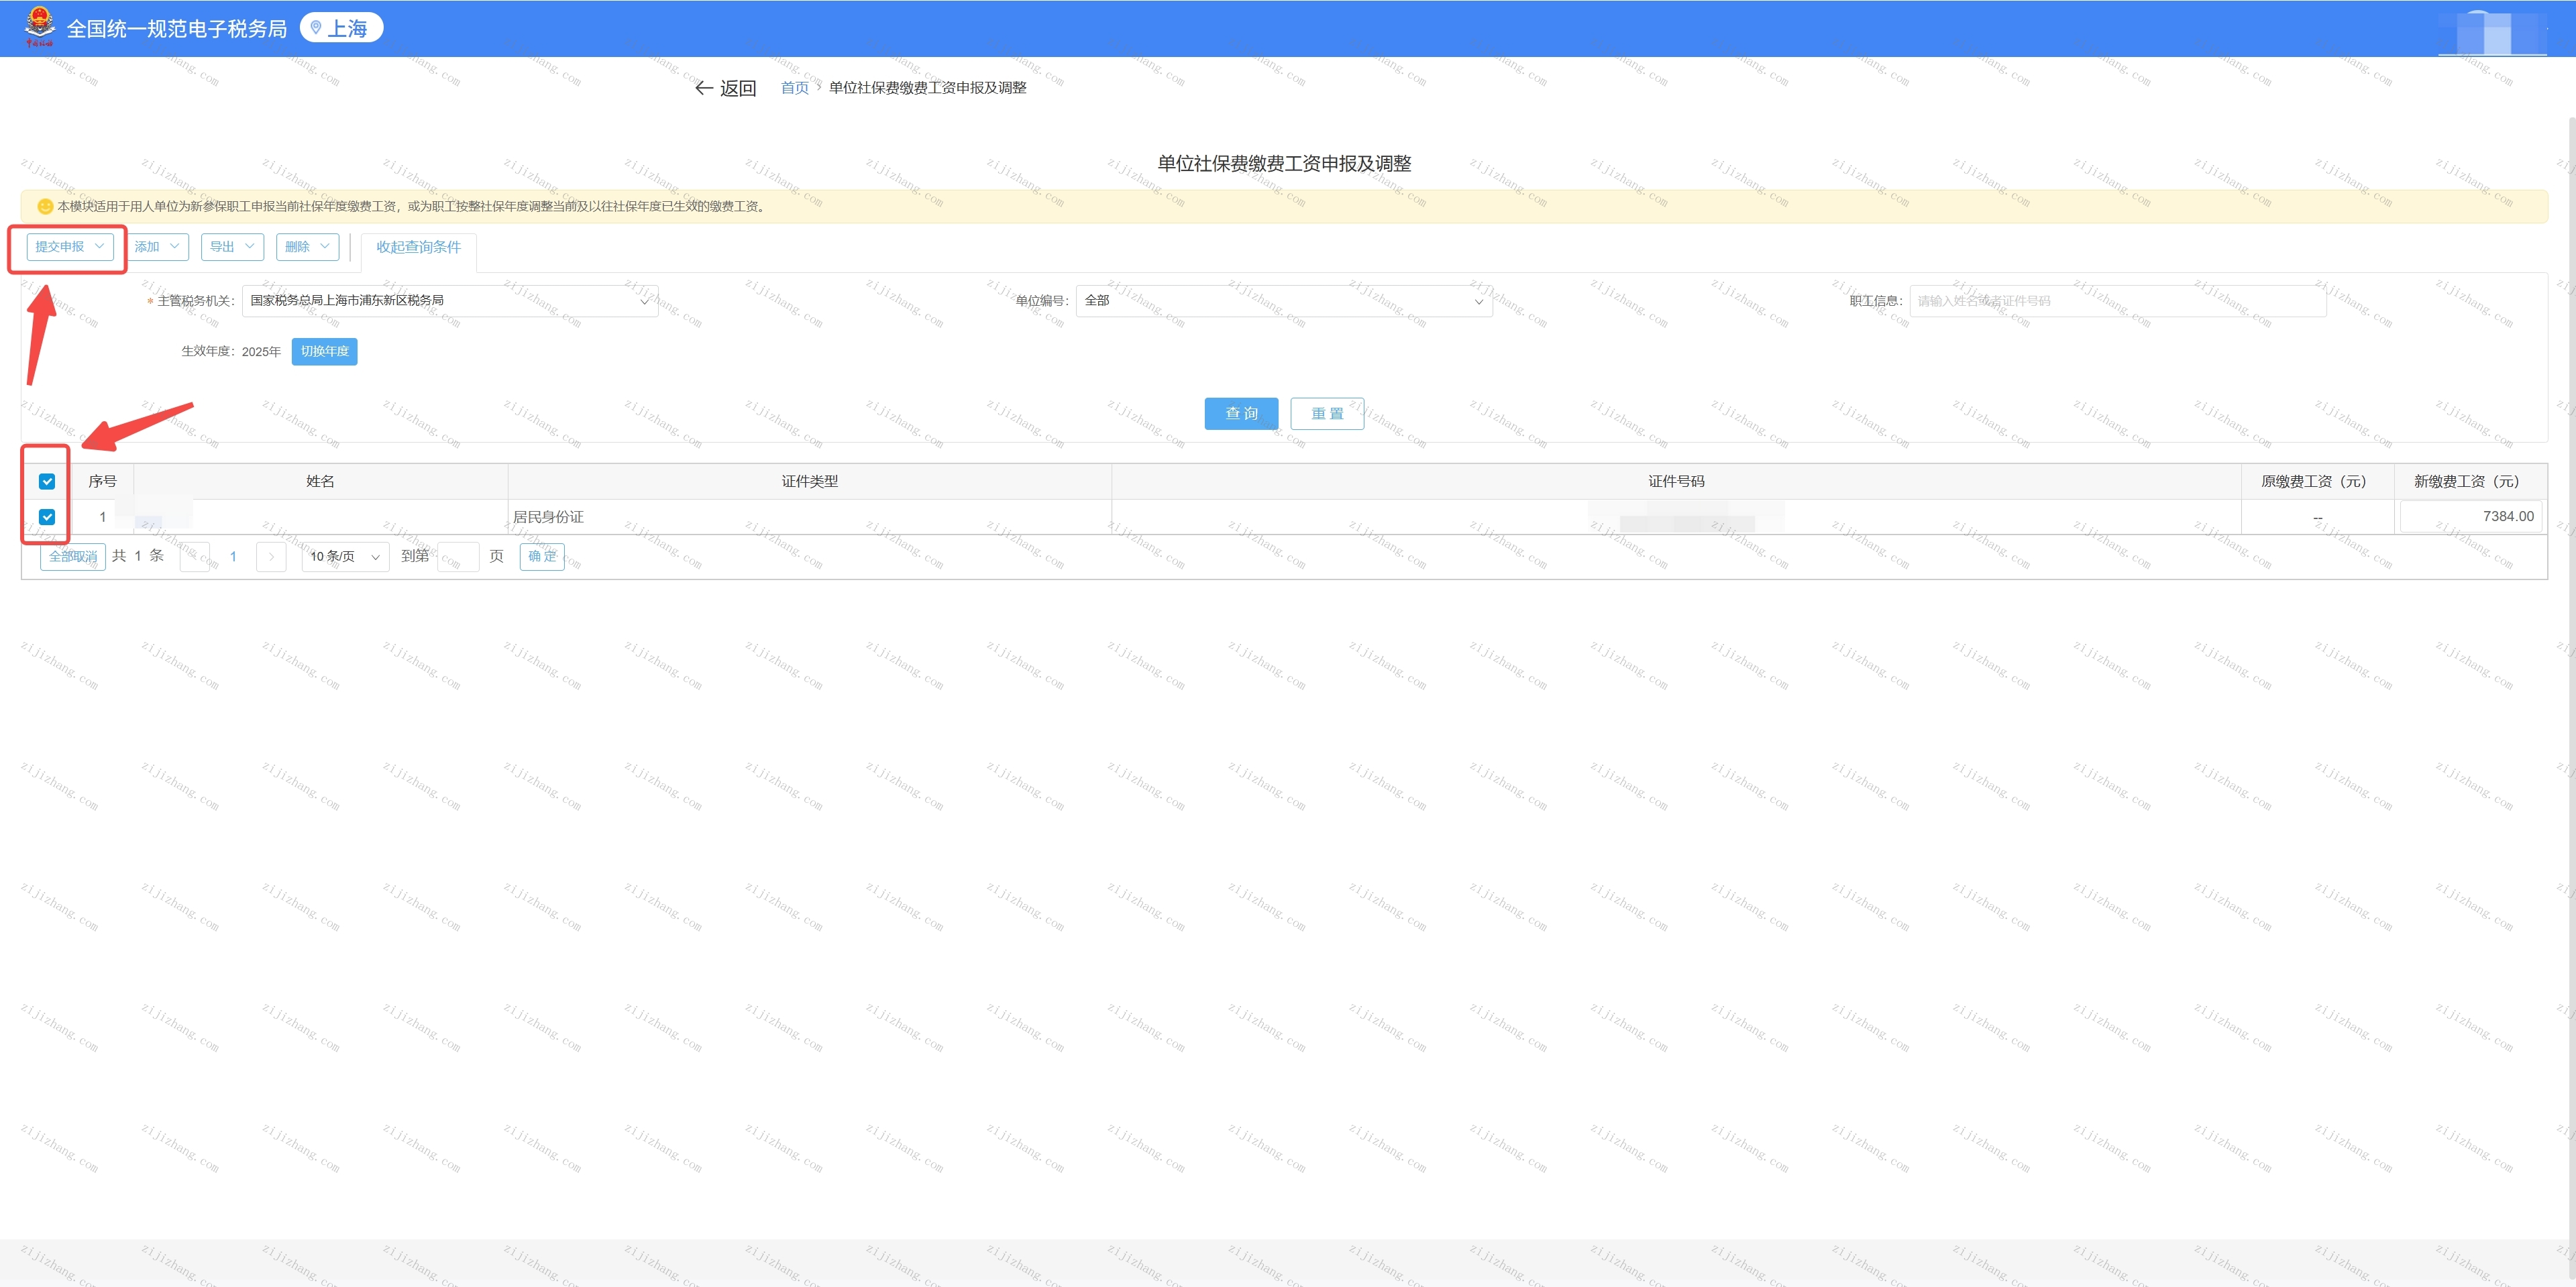2576x1287 pixels.
Task: Click the smiley icon in the yellow notice
Action: pos(45,206)
